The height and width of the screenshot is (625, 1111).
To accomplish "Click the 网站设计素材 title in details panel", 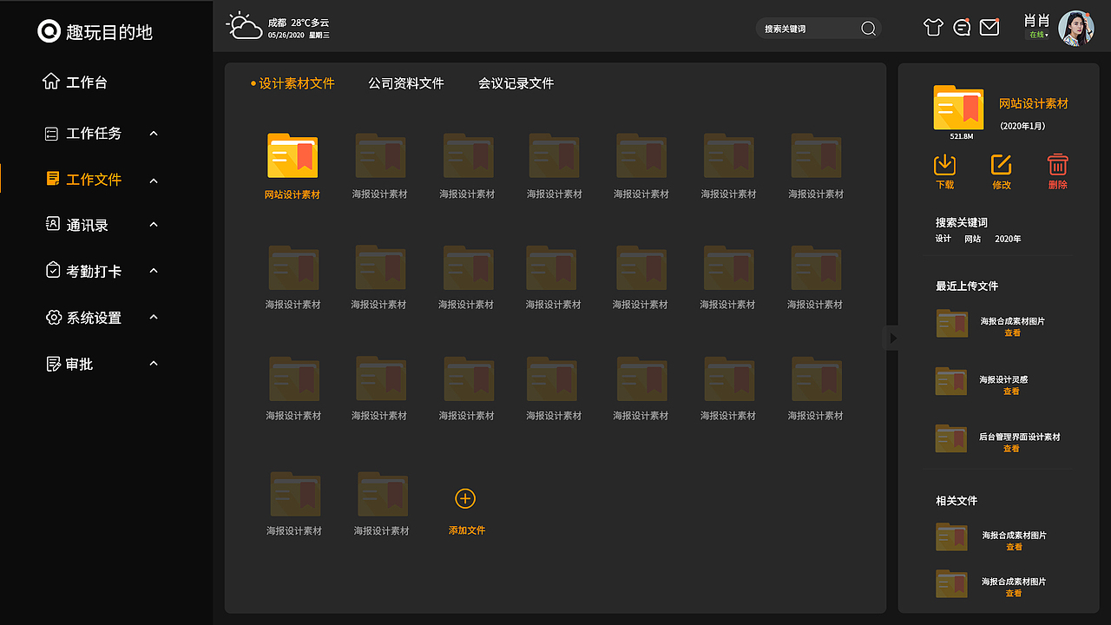I will coord(1034,103).
